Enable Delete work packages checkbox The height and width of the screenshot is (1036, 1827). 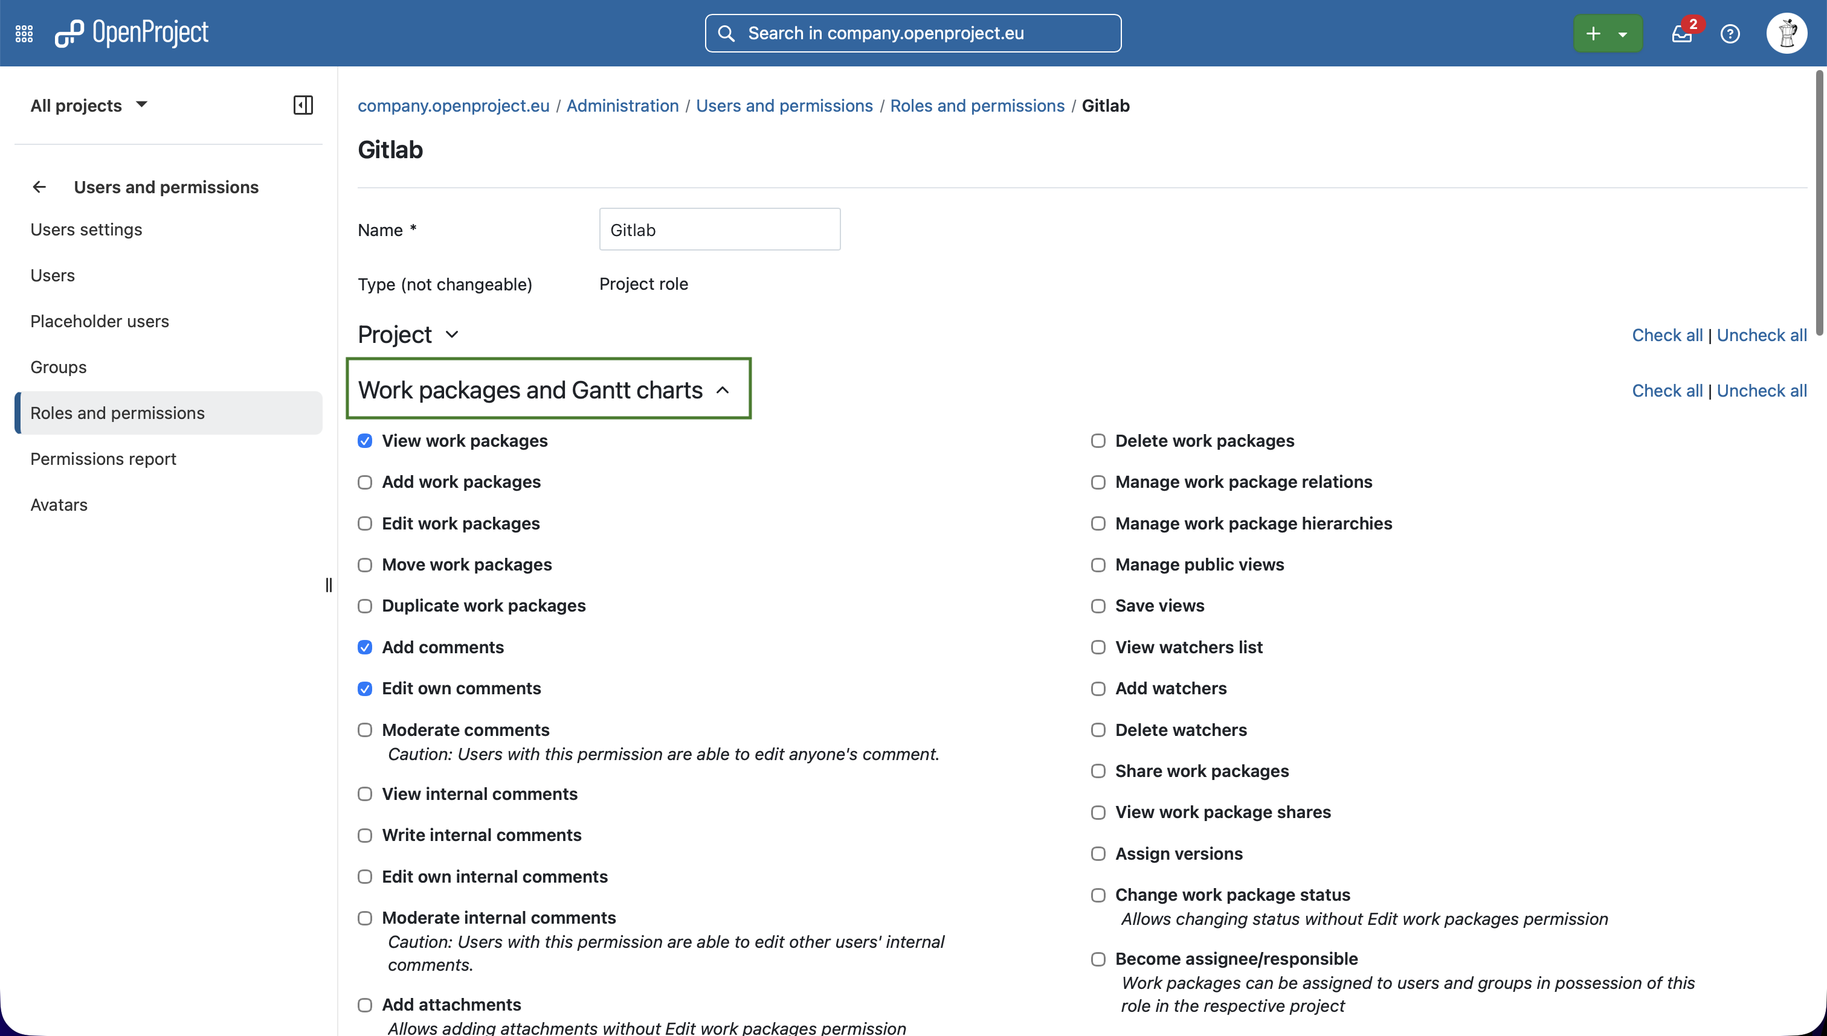(1098, 441)
